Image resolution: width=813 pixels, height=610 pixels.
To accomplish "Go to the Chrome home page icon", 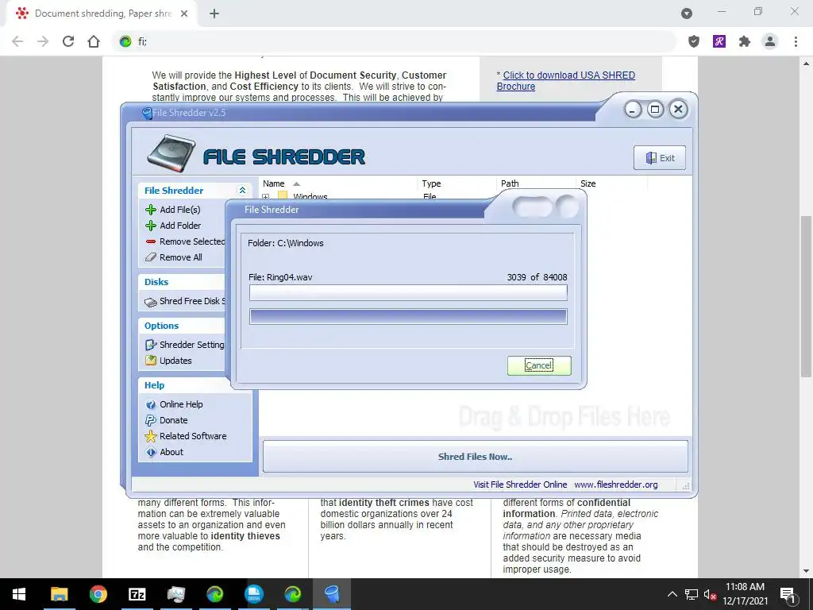I will tap(94, 41).
